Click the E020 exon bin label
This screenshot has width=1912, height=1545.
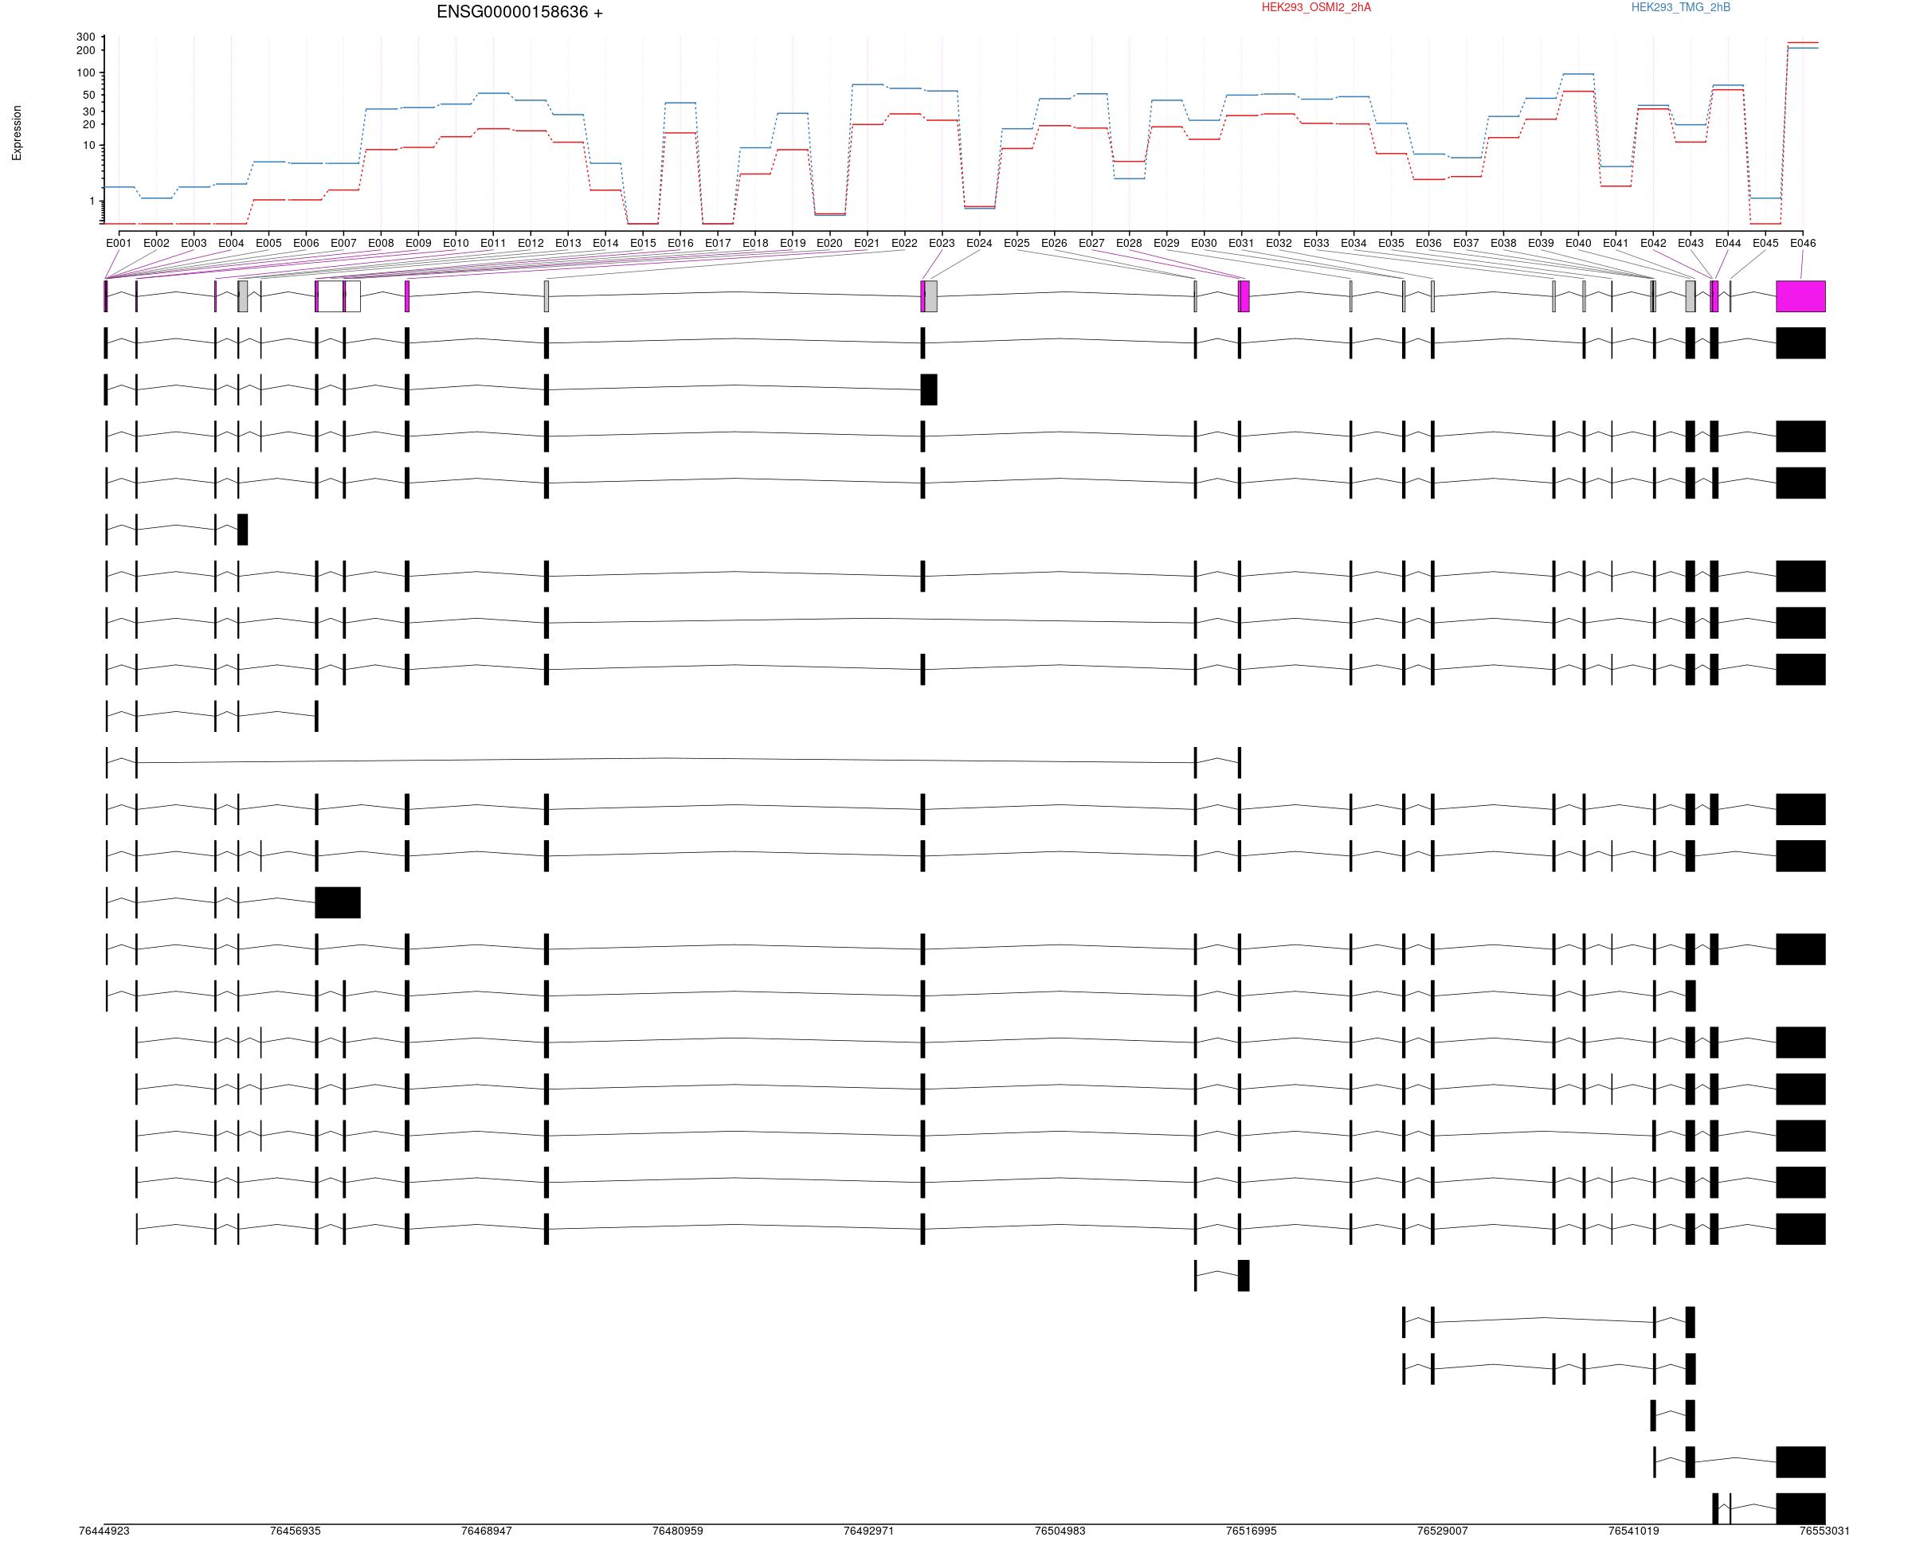[829, 243]
